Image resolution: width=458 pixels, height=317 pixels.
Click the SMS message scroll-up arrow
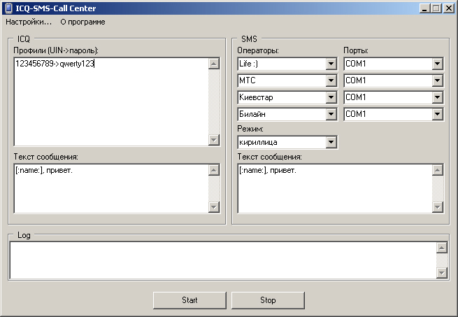[x=438, y=170]
